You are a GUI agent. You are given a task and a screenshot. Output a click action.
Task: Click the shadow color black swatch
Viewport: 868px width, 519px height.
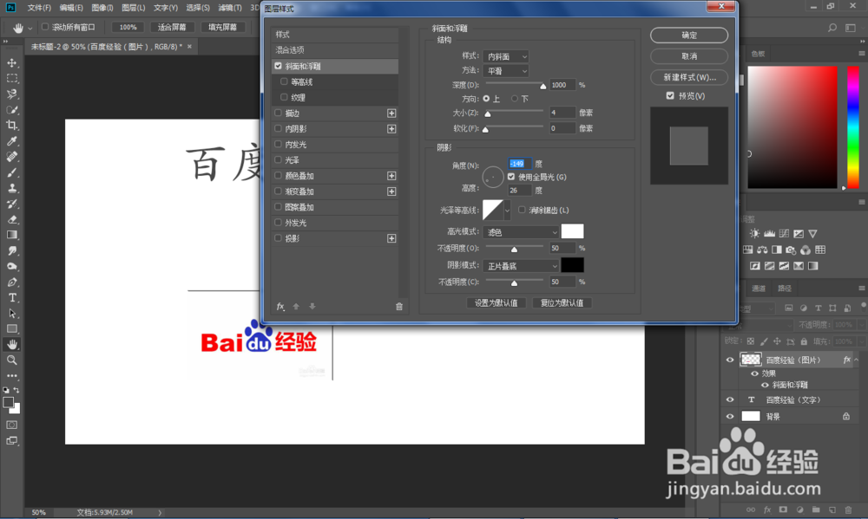[572, 265]
